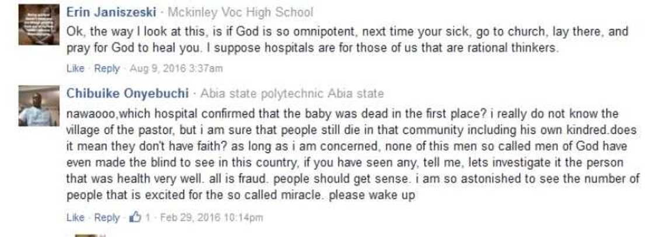Like Chibuike Onyebuchi's comment
654x237 pixels.
click(x=75, y=217)
